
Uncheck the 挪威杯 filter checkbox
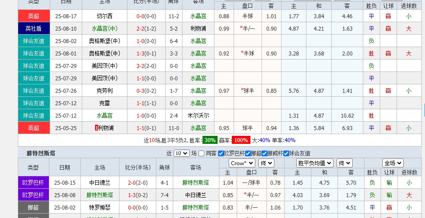(265, 153)
